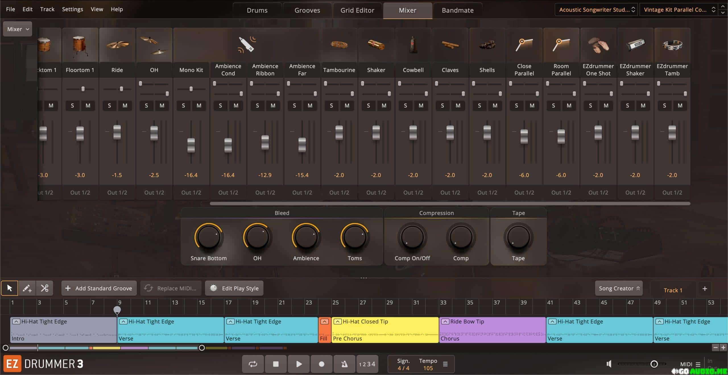This screenshot has width=728, height=375.
Task: Open the Vintage Kit Parallel preset dropdown
Action: point(678,10)
